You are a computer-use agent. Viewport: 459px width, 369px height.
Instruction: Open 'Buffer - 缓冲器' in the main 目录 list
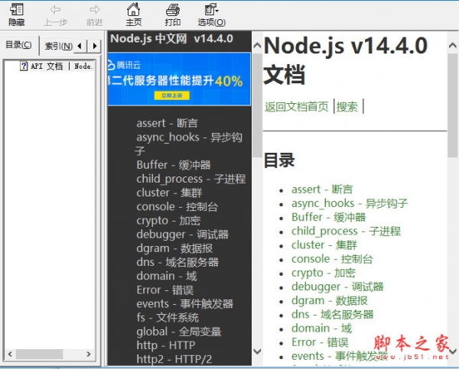click(328, 217)
